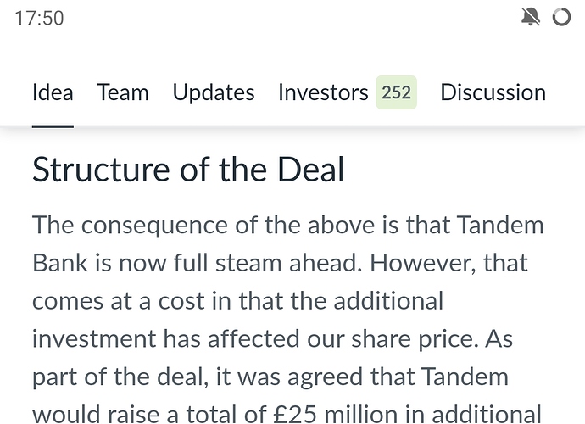Open the Team tab
Image resolution: width=585 pixels, height=424 pixels.
click(x=123, y=92)
